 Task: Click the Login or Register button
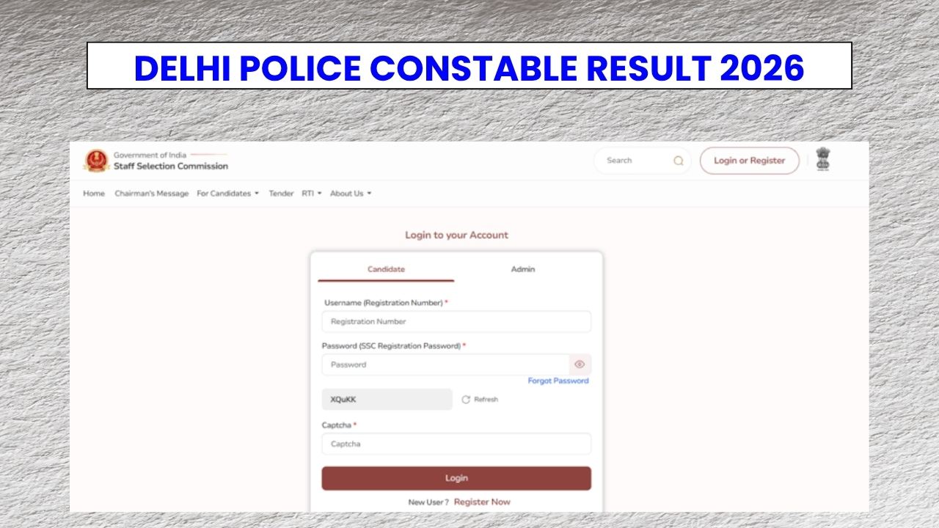point(749,161)
